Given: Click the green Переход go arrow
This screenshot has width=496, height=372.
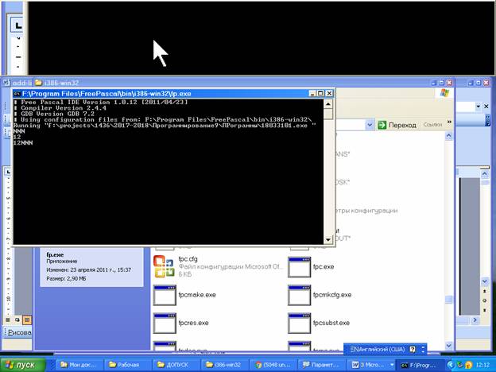Looking at the screenshot, I should (x=382, y=125).
